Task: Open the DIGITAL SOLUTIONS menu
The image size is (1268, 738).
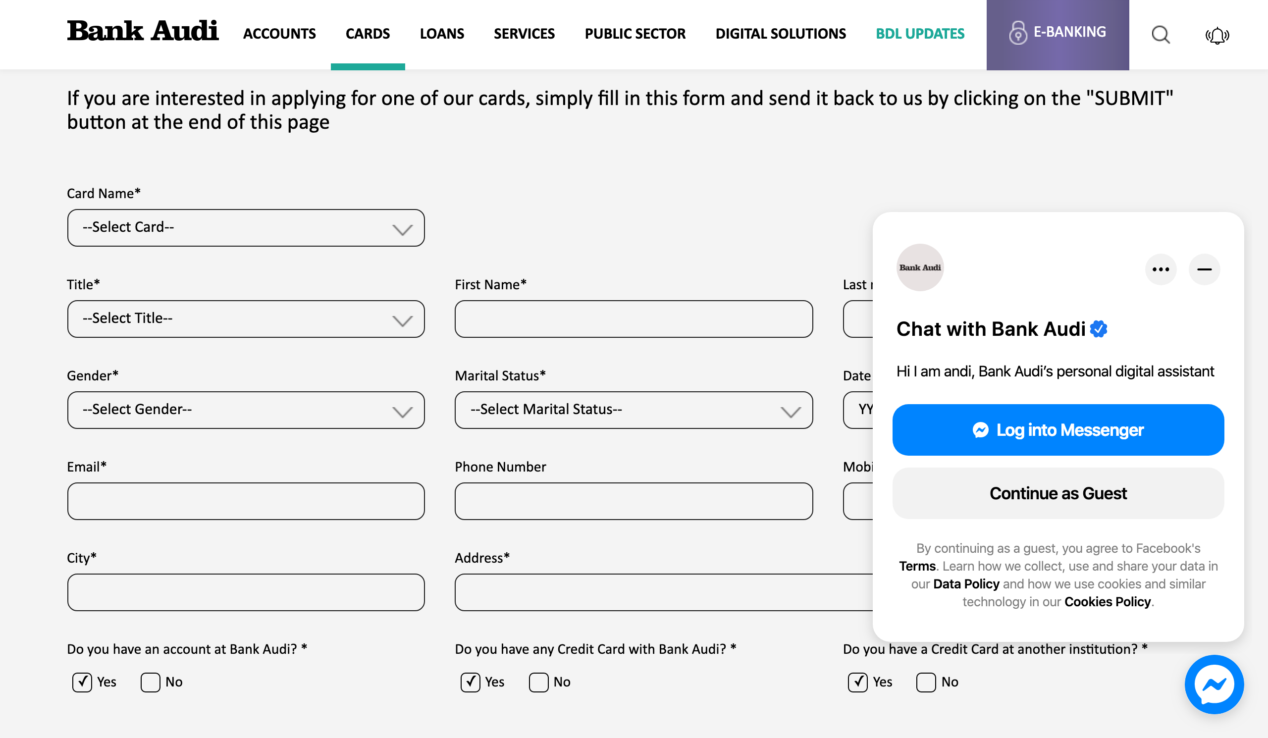Action: (x=781, y=34)
